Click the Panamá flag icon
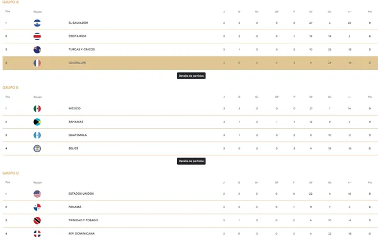This screenshot has height=237, width=378. tap(37, 207)
